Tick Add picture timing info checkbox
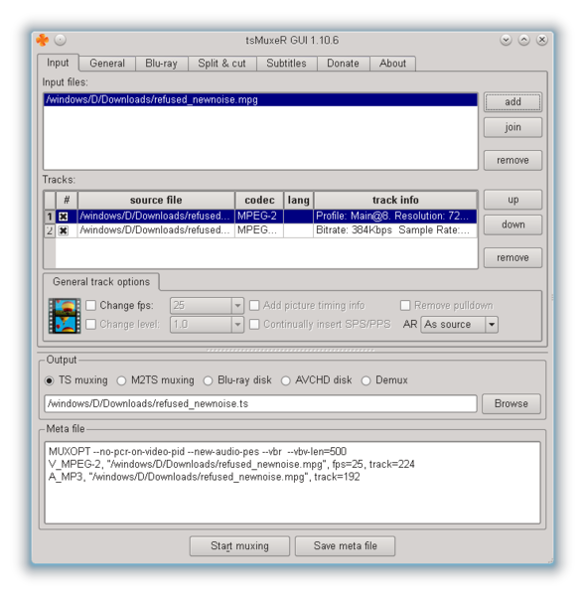This screenshot has height=595, width=585. (254, 306)
